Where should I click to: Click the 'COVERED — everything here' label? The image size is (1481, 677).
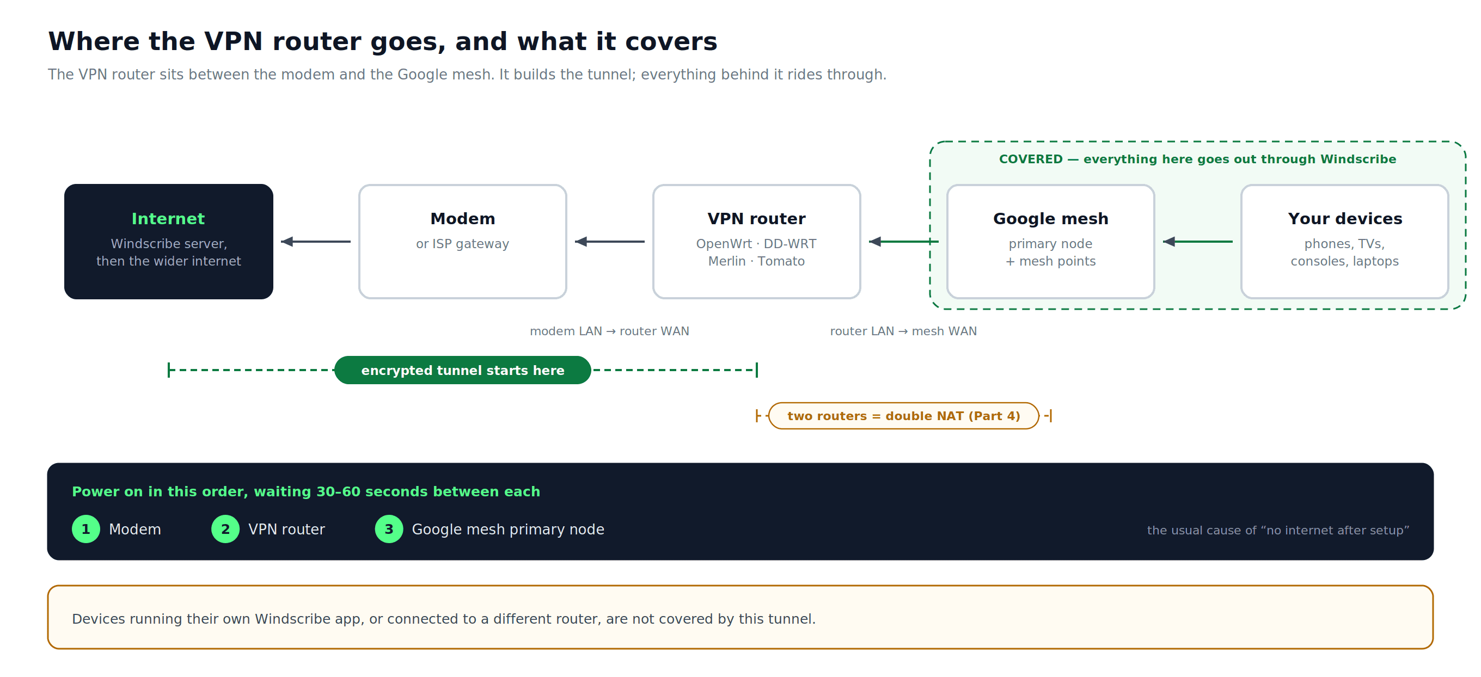click(1197, 159)
